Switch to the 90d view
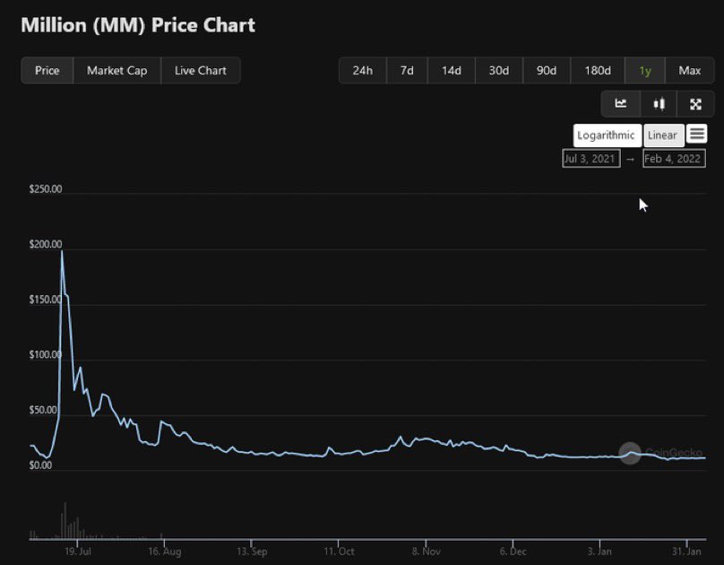The image size is (724, 565). [547, 70]
